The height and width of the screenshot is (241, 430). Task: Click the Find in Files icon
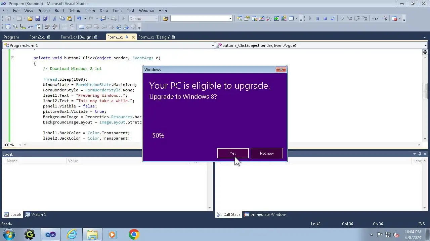coord(165,19)
